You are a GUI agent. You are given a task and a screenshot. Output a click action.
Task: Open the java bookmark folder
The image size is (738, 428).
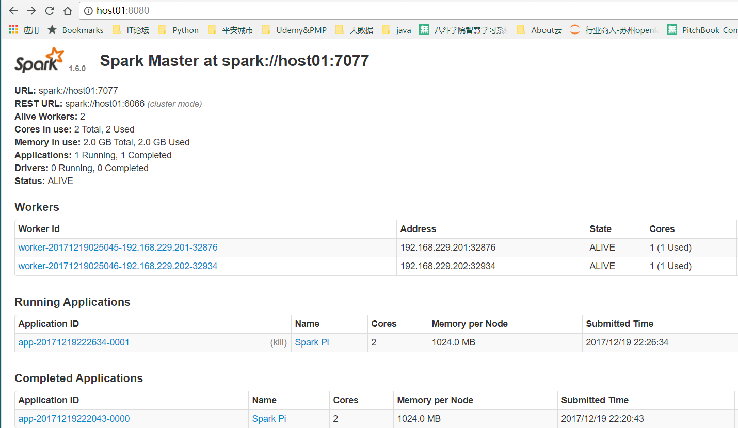point(396,30)
